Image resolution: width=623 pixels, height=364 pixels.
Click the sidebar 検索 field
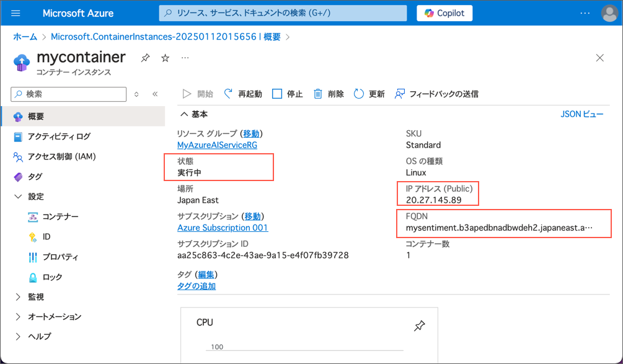69,94
